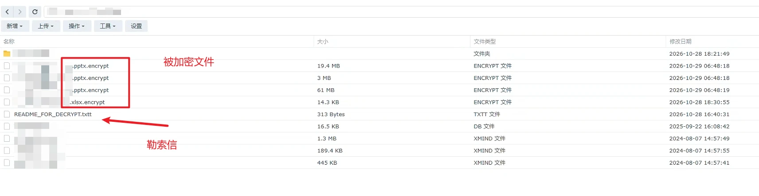Click the 设置 button
Screen dimensions: 759x196
[x=136, y=26]
